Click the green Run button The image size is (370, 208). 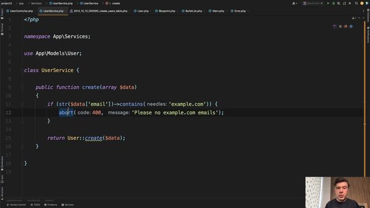(328, 3)
